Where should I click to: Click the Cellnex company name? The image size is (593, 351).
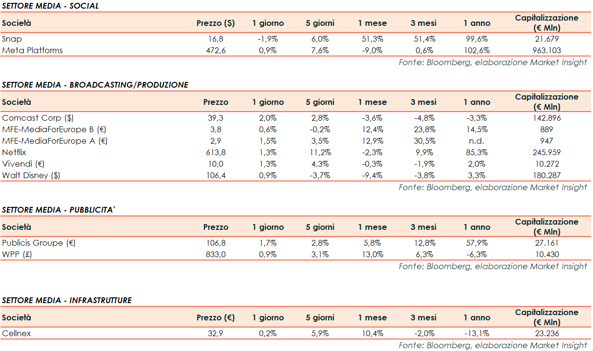(16, 333)
